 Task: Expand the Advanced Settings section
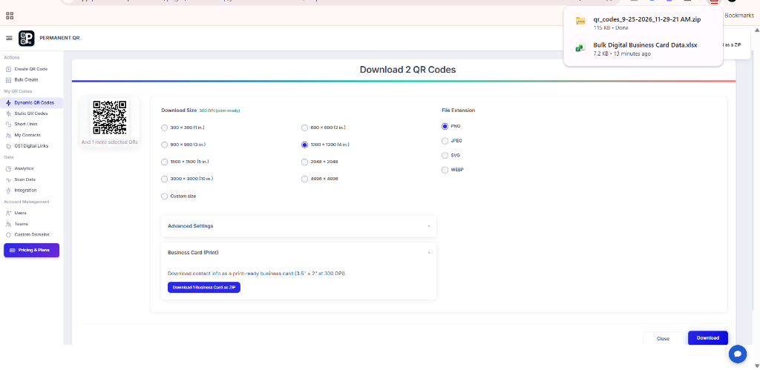pyautogui.click(x=298, y=226)
